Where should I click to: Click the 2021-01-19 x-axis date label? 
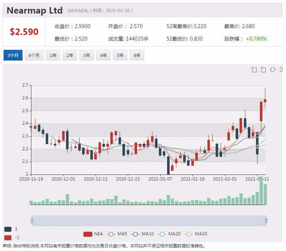point(192,179)
